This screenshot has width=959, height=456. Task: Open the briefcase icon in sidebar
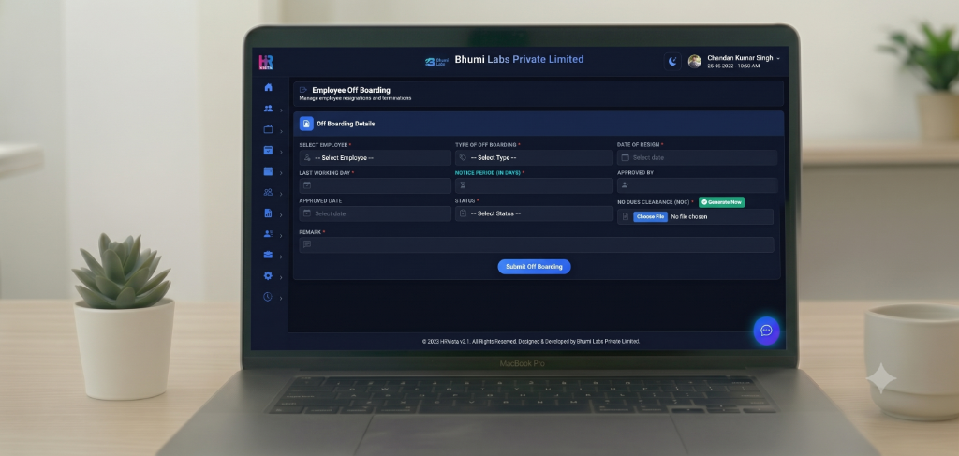(x=268, y=255)
